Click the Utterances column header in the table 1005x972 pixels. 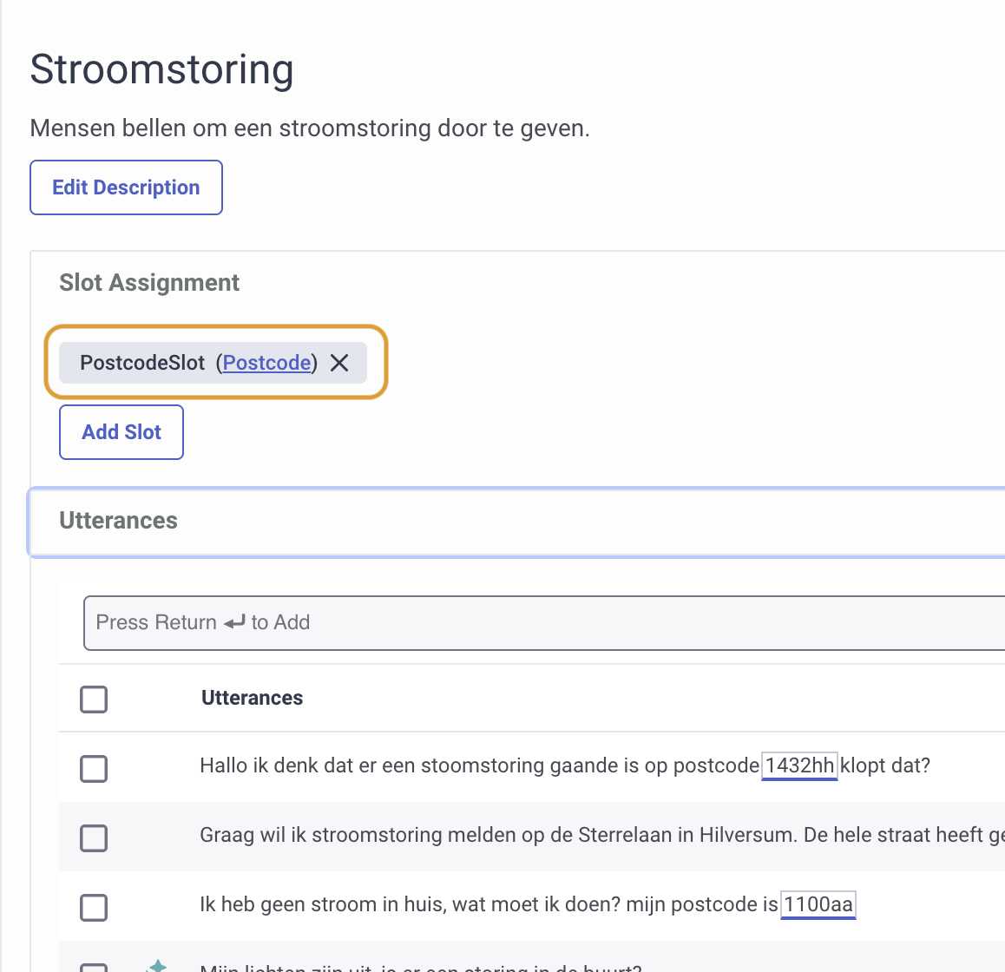pos(252,698)
